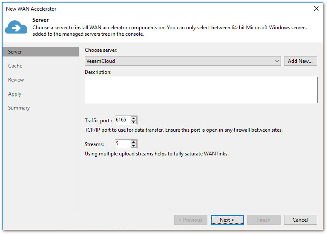327x234 pixels.
Task: Decrease the Streams count
Action: coord(134,146)
